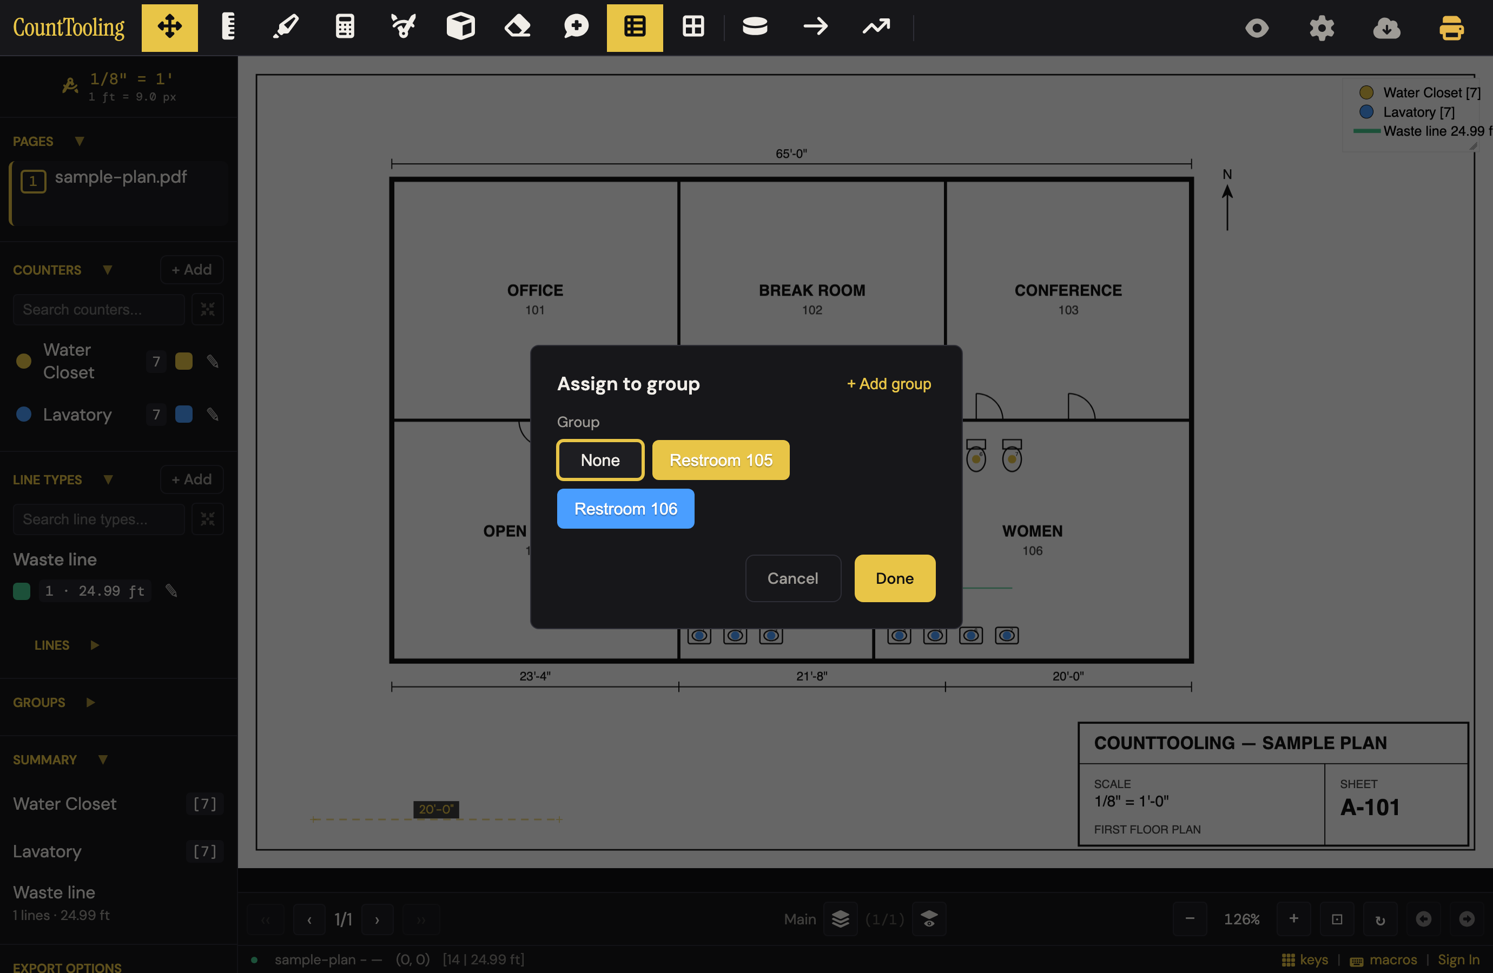
Task: Open settings gear
Action: [x=1322, y=28]
